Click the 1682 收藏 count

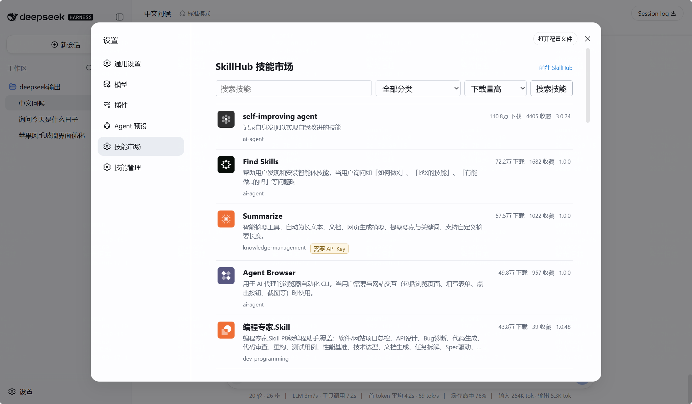tap(542, 161)
